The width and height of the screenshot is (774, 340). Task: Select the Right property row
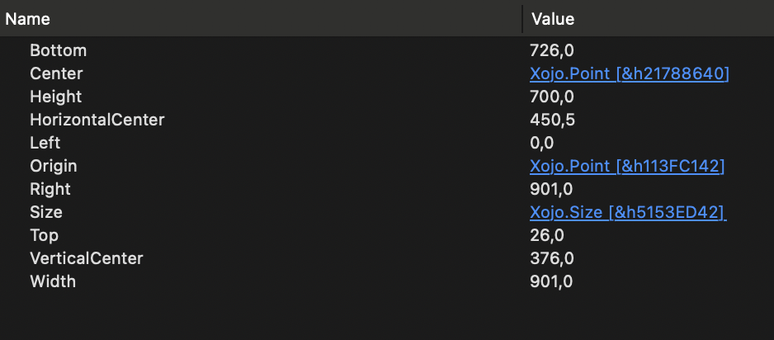(387, 189)
